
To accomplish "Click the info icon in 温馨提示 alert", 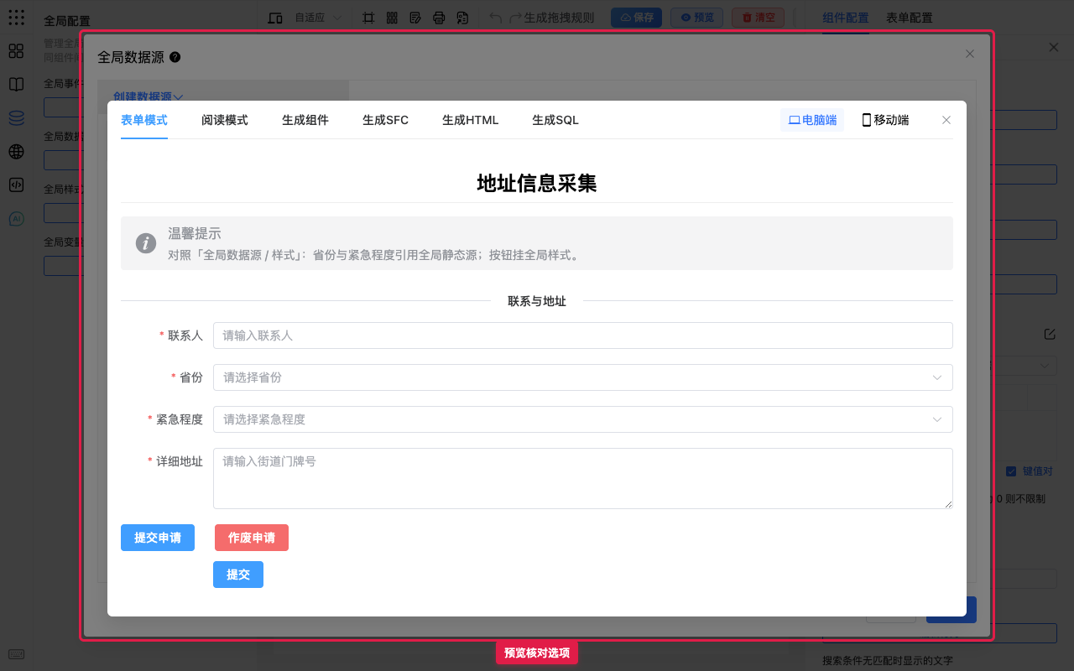I will (146, 243).
